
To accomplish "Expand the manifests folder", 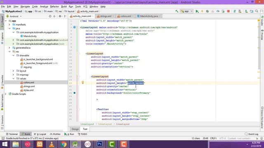I will click(x=9, y=25).
